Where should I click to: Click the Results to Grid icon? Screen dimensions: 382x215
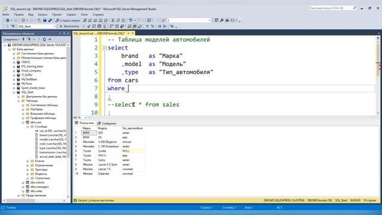(134, 26)
